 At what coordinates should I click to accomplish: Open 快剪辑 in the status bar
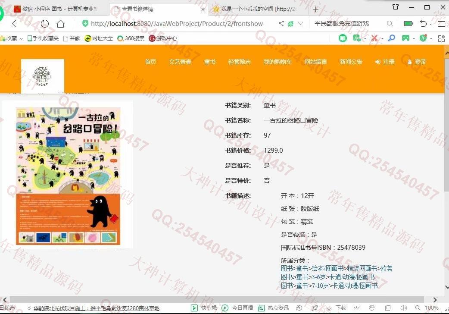(204, 308)
